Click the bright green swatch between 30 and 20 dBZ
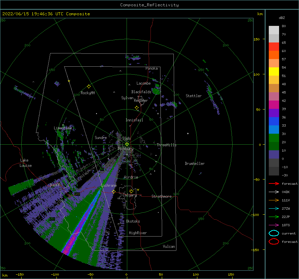 pyautogui.click(x=274, y=138)
